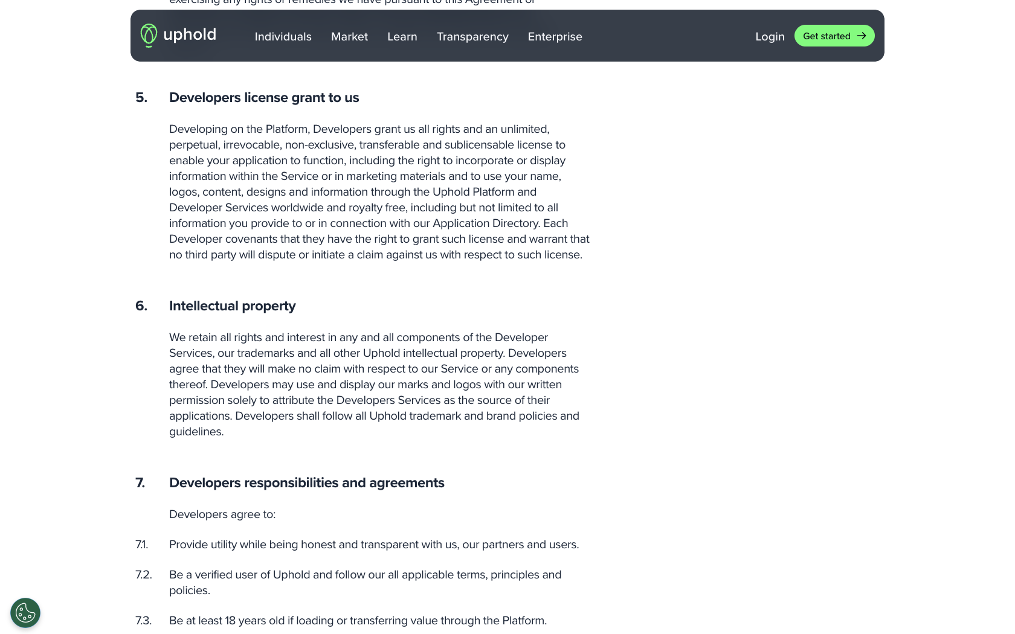Expand the Learn navigation item
The image size is (1015, 634).
pyautogui.click(x=402, y=37)
